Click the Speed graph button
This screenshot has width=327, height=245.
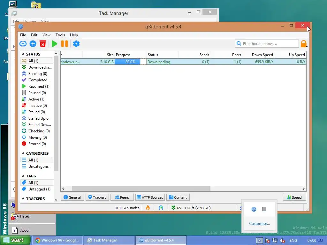coord(294,197)
